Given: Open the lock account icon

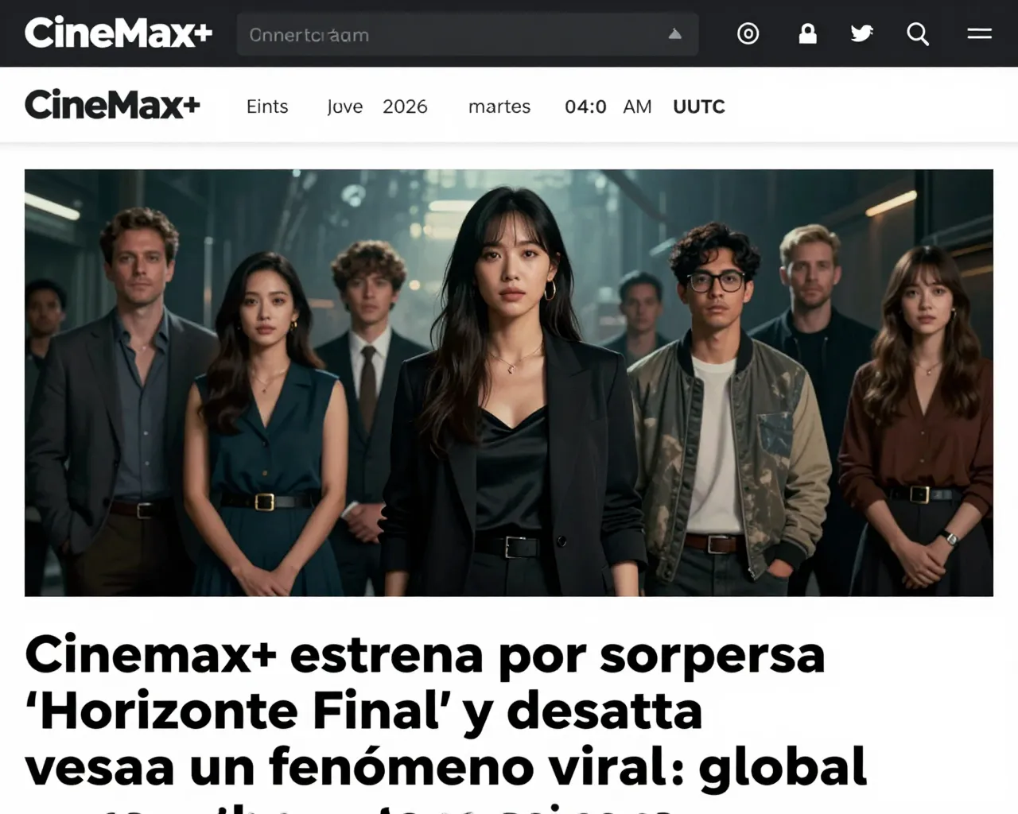Looking at the screenshot, I should click(807, 33).
